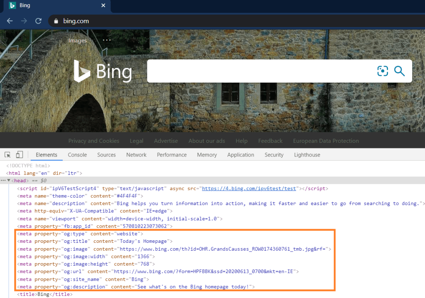Close the Bing browser tab

[103, 6]
